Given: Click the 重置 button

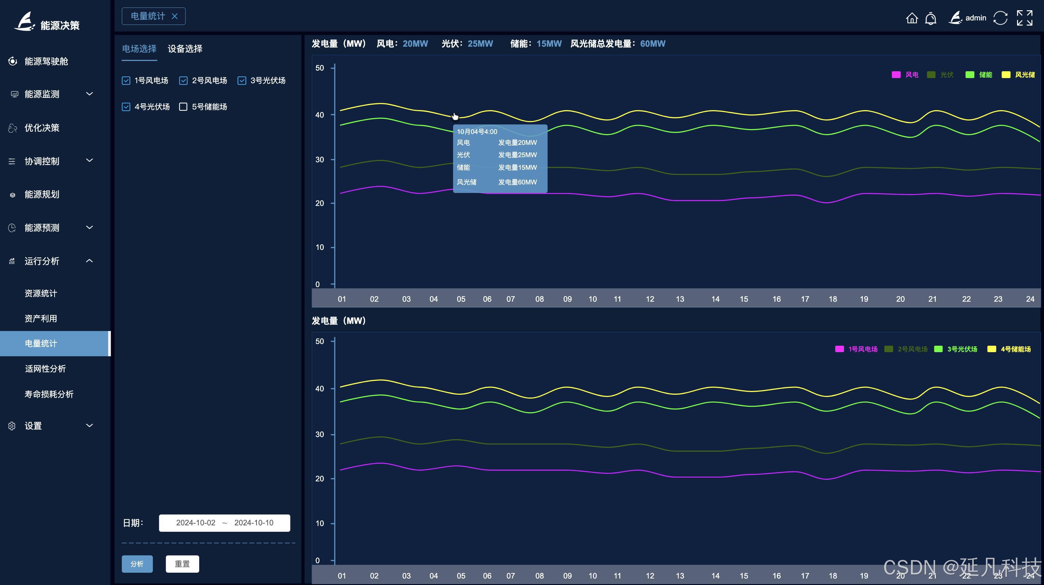Looking at the screenshot, I should [183, 564].
